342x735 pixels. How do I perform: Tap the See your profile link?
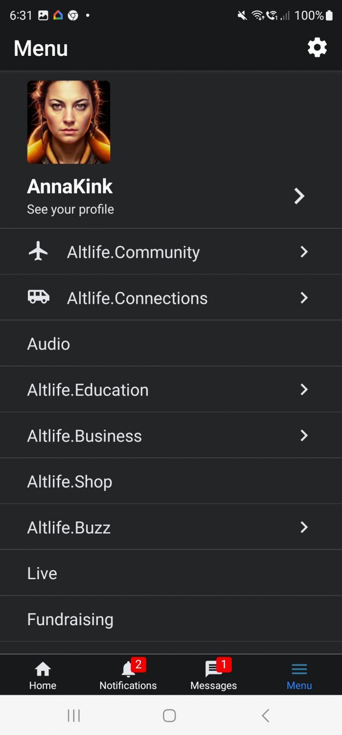click(70, 209)
